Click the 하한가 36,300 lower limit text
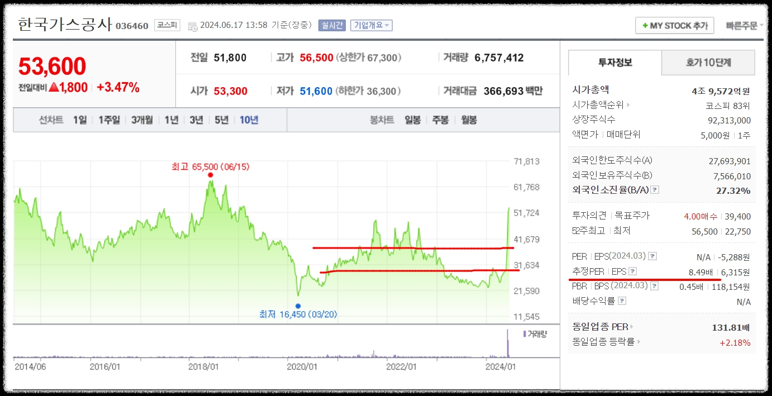 click(x=369, y=91)
